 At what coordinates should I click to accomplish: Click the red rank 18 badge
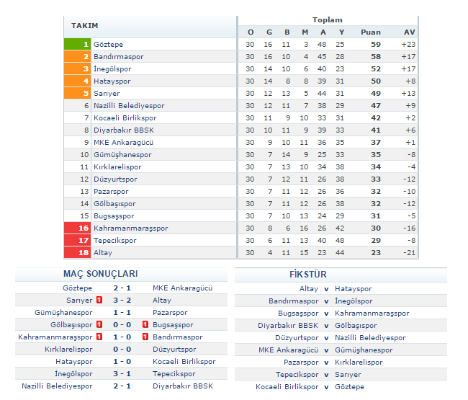(x=77, y=253)
